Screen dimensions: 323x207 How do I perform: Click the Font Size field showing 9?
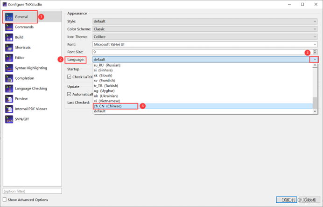coord(203,52)
